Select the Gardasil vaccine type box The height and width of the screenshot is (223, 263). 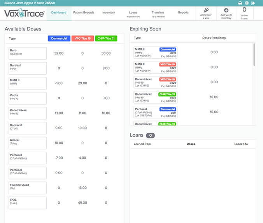[x=28, y=68]
